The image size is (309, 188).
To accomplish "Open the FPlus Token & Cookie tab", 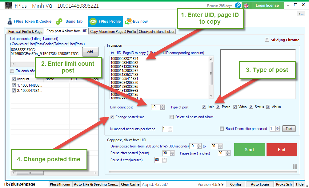I will tap(29, 22).
